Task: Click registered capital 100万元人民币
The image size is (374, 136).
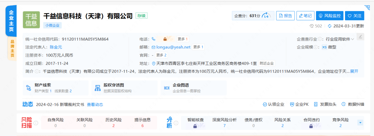Action: pyautogui.click(x=59, y=55)
